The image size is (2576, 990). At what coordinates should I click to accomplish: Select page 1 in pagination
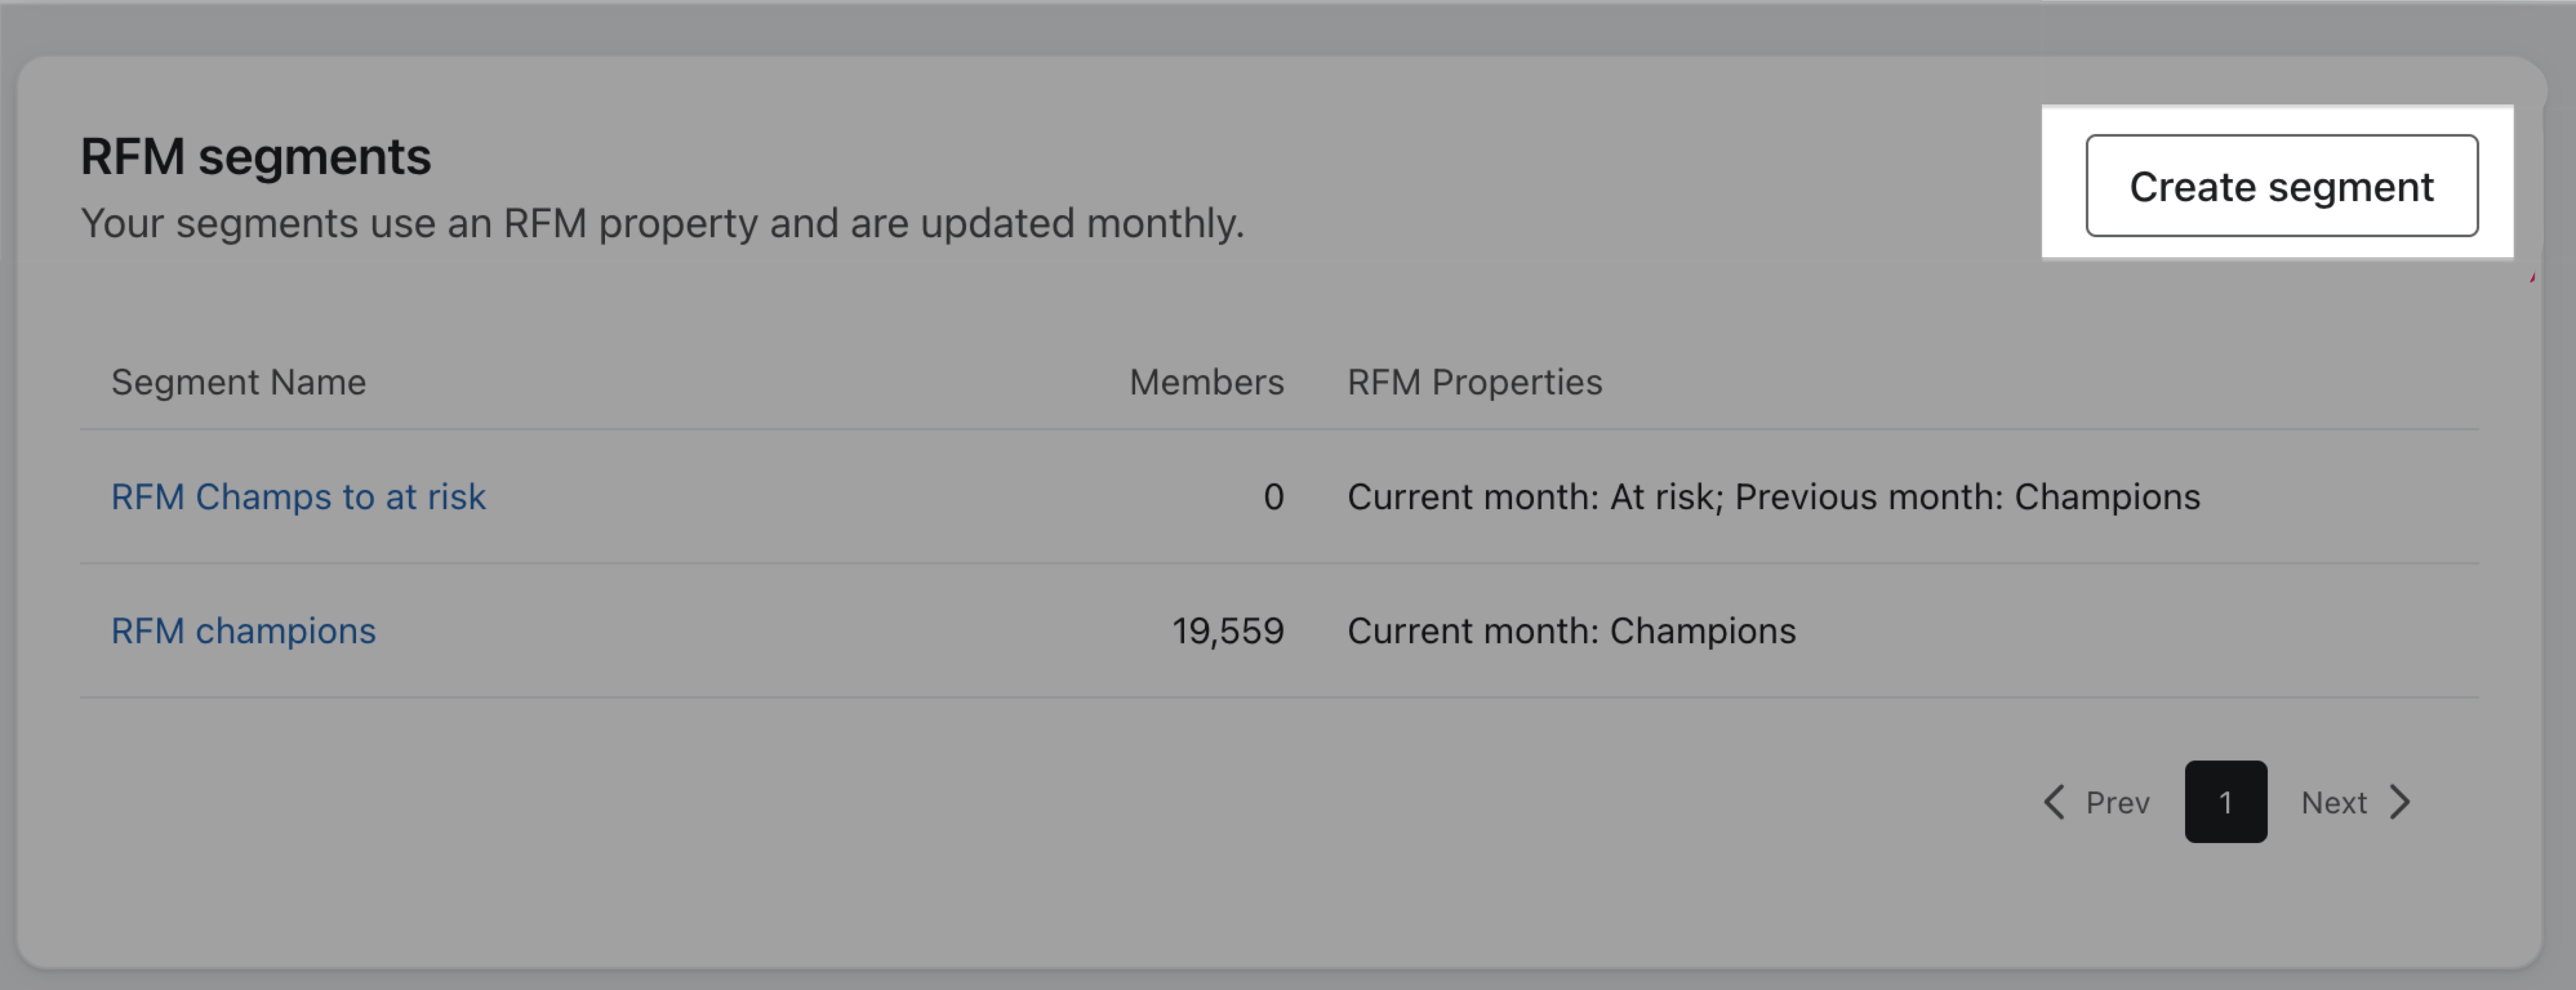coord(2225,802)
